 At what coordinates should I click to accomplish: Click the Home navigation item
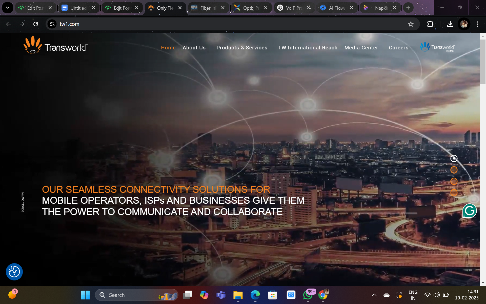(x=168, y=48)
